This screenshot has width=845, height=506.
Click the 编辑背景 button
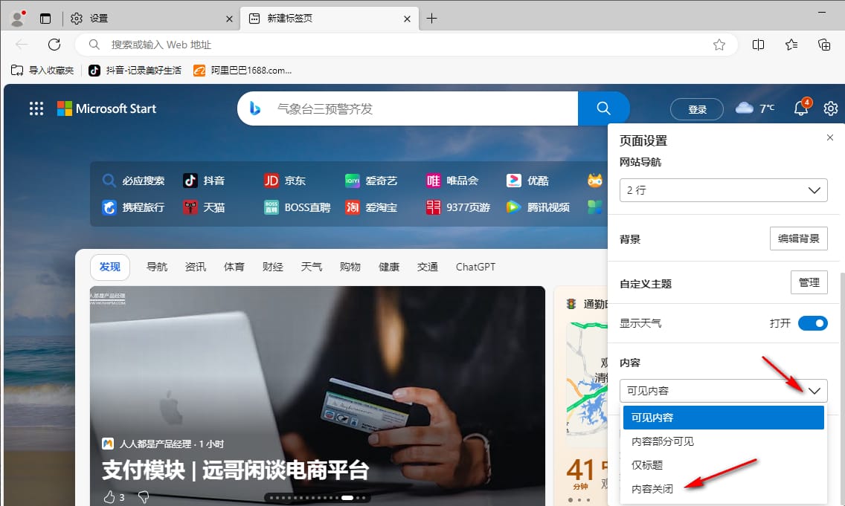[x=799, y=239]
